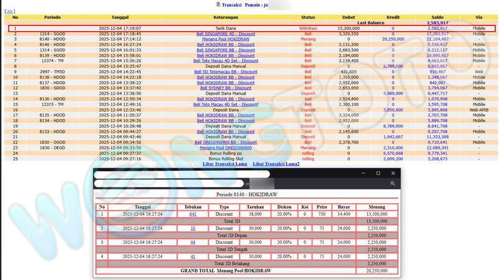Select the red-highlighted Tarik Dana withdraw row
Viewport: 499px width, 280px height.
pos(249,29)
